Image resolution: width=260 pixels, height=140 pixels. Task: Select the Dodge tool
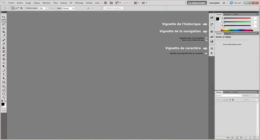click(x=4, y=66)
